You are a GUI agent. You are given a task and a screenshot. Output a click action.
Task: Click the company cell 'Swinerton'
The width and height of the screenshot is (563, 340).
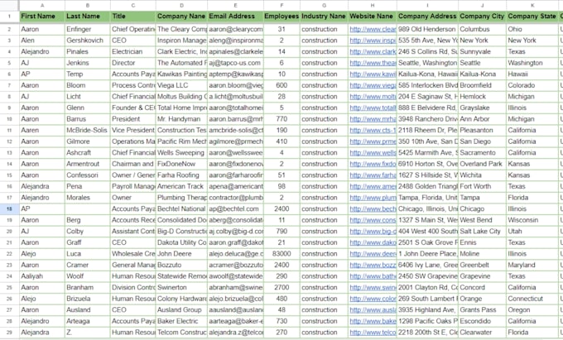point(181,287)
